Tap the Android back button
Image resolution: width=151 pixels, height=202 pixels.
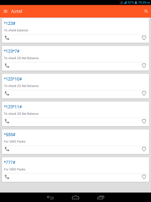click(50, 197)
